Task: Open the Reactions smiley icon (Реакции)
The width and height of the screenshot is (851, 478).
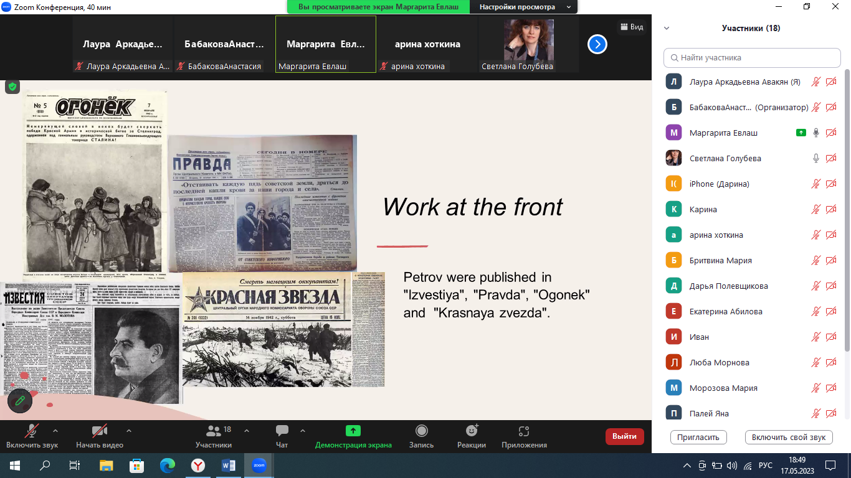Action: [x=472, y=431]
